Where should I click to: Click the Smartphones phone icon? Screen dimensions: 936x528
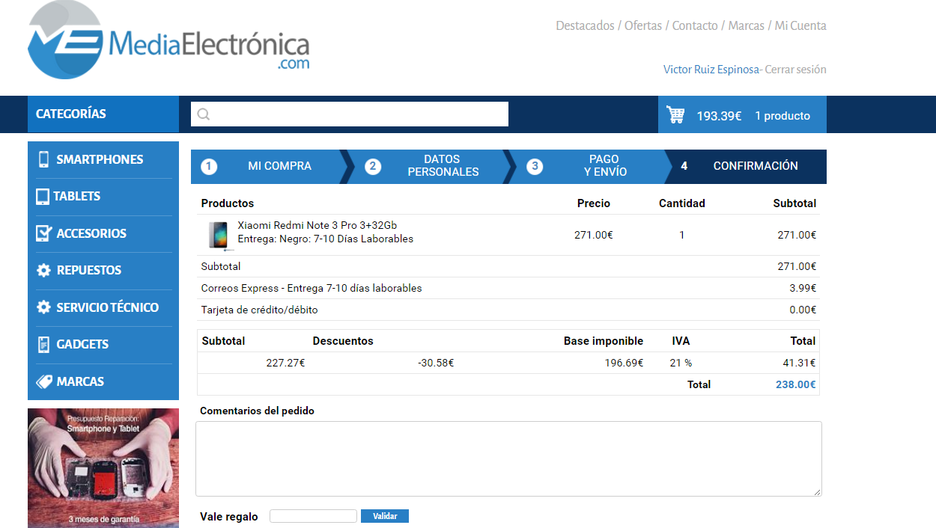pyautogui.click(x=43, y=159)
